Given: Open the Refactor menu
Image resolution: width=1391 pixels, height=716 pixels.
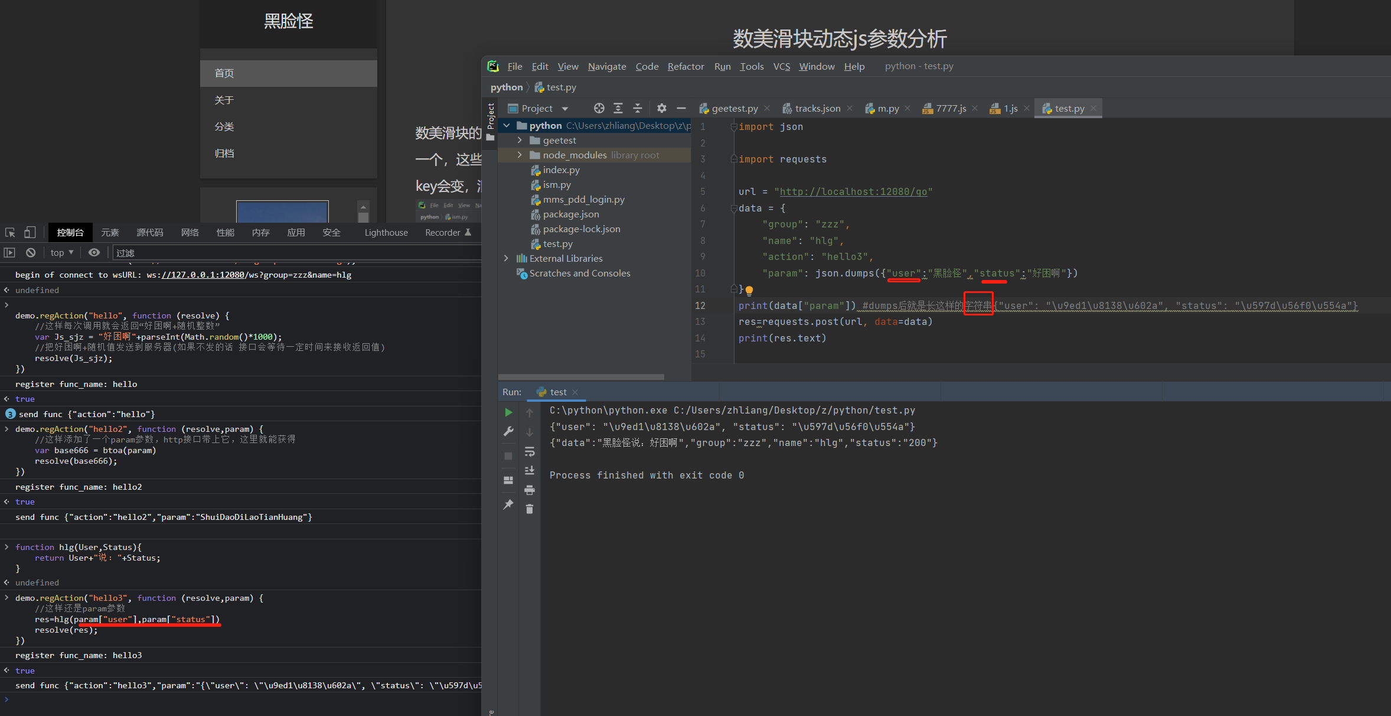Looking at the screenshot, I should [x=685, y=67].
